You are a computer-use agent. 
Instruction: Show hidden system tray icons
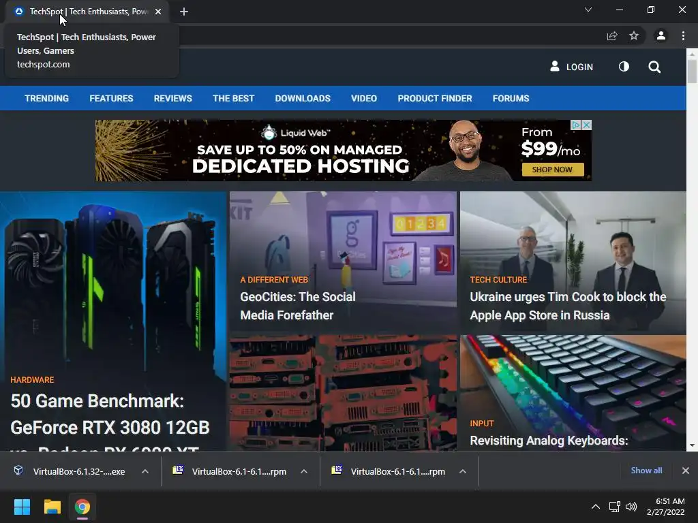click(595, 507)
